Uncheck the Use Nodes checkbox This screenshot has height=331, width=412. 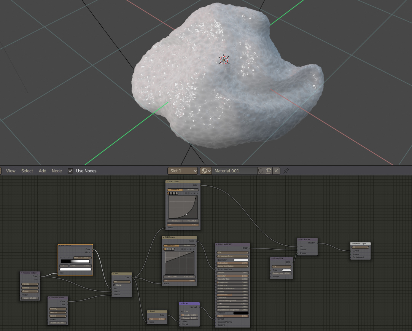tap(70, 171)
